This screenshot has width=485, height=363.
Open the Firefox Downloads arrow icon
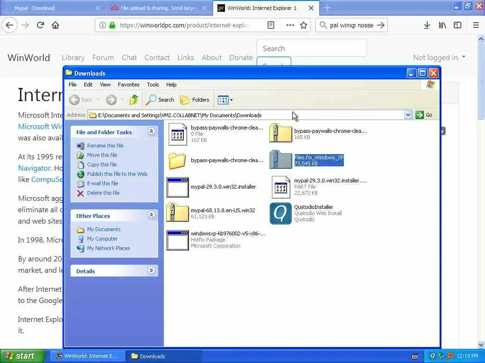click(427, 26)
